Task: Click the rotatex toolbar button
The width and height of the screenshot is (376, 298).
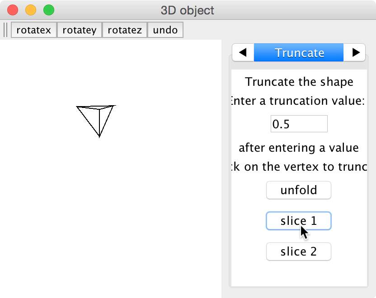Action: [x=34, y=30]
